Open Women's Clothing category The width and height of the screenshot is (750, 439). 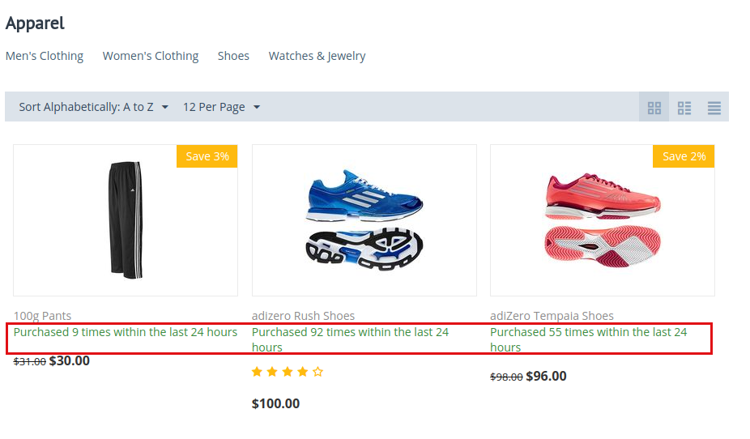coord(151,56)
